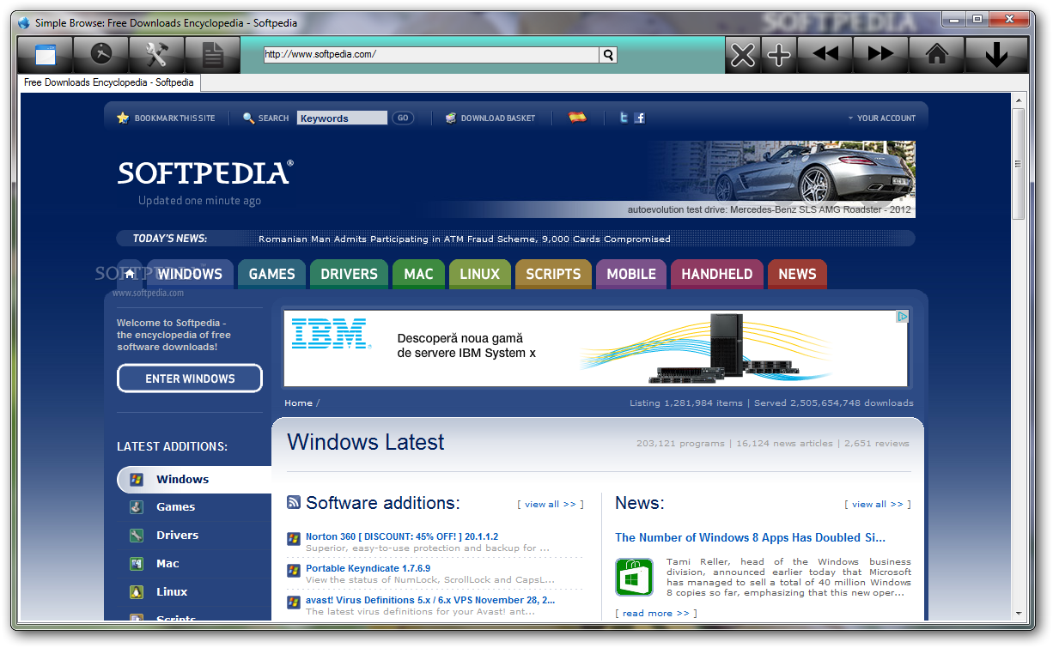
Task: Click the Bookmark This Site link
Action: pos(174,118)
